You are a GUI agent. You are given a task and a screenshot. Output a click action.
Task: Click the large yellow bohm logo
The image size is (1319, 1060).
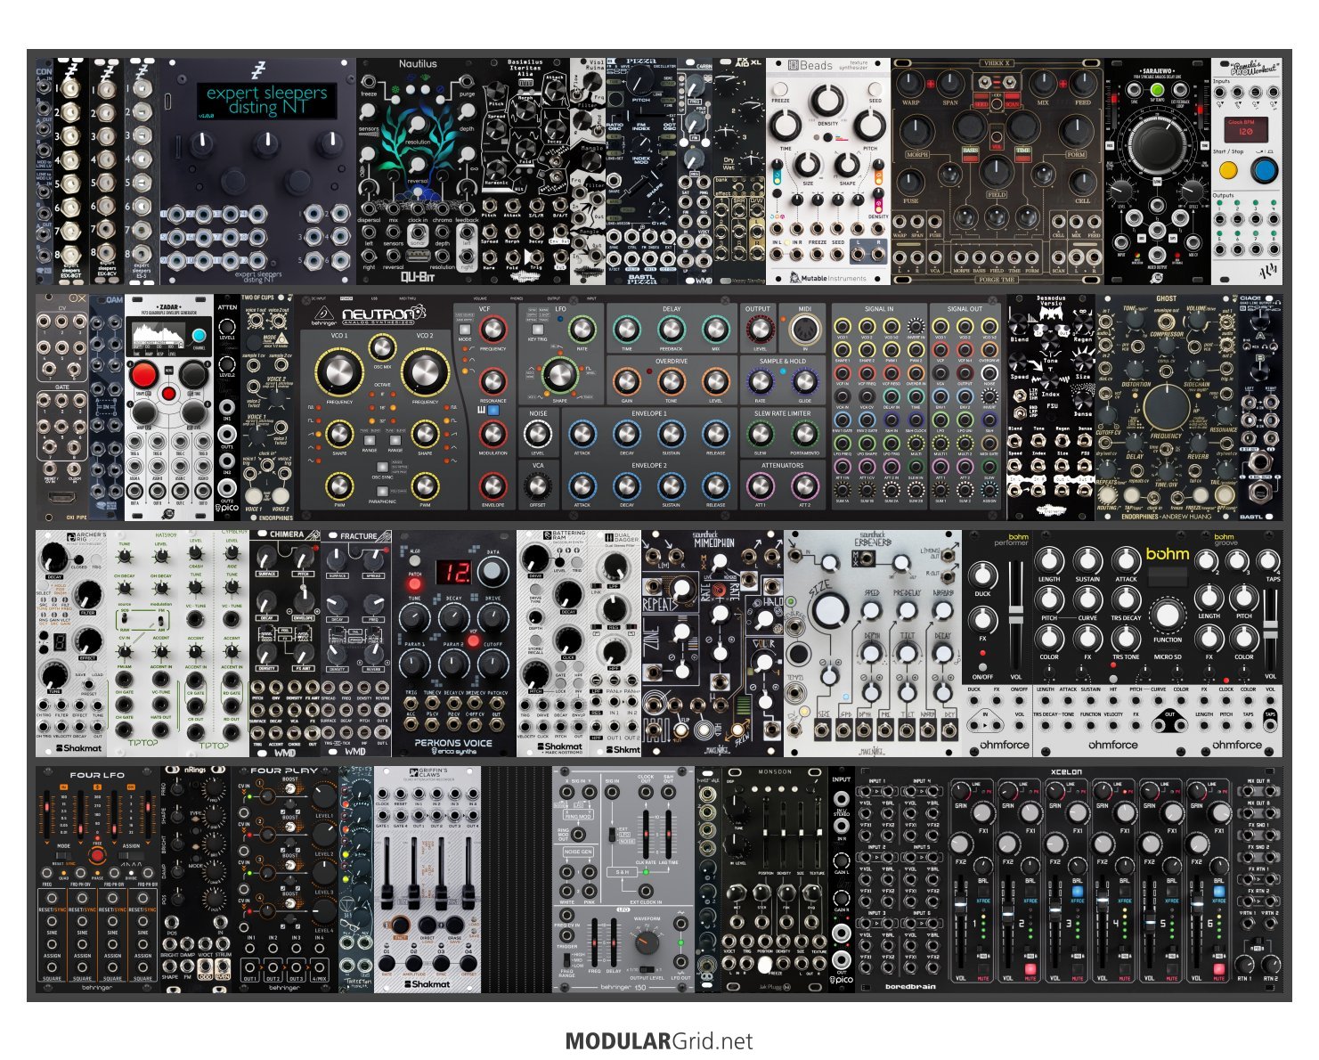coord(1167,554)
